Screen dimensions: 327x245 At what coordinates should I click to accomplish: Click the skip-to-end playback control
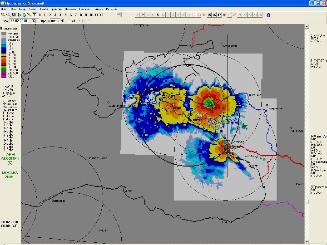tap(89, 21)
